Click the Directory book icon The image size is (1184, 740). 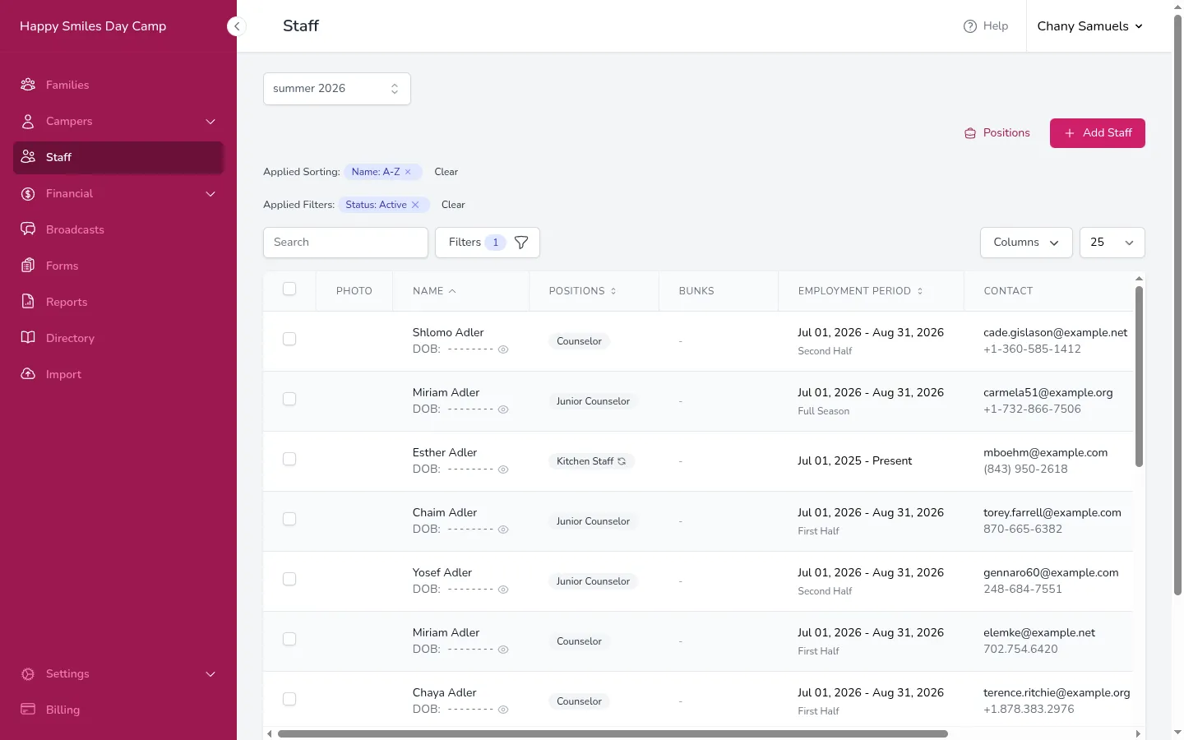tap(28, 338)
